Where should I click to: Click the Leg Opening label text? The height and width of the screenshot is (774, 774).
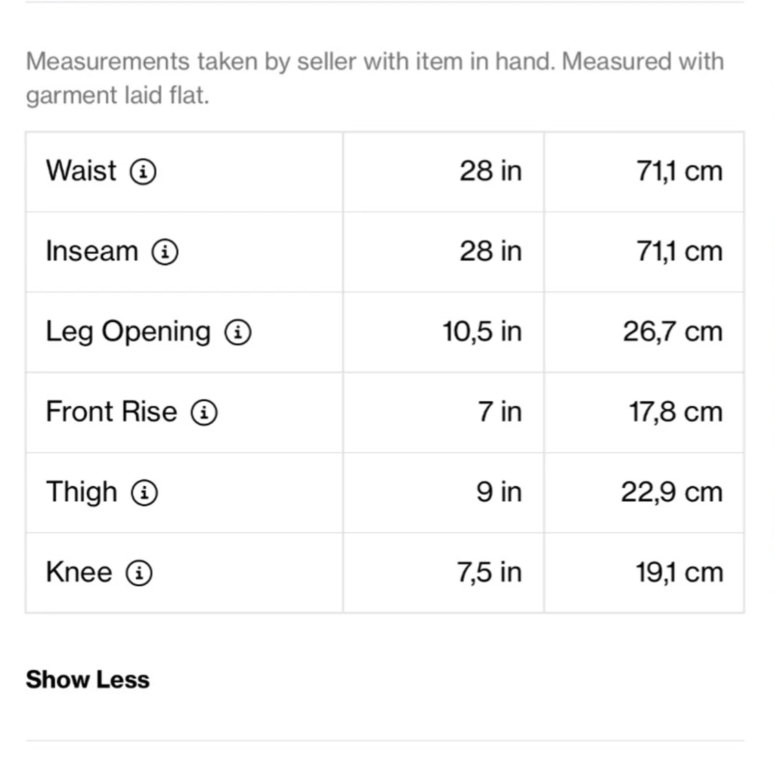(128, 332)
